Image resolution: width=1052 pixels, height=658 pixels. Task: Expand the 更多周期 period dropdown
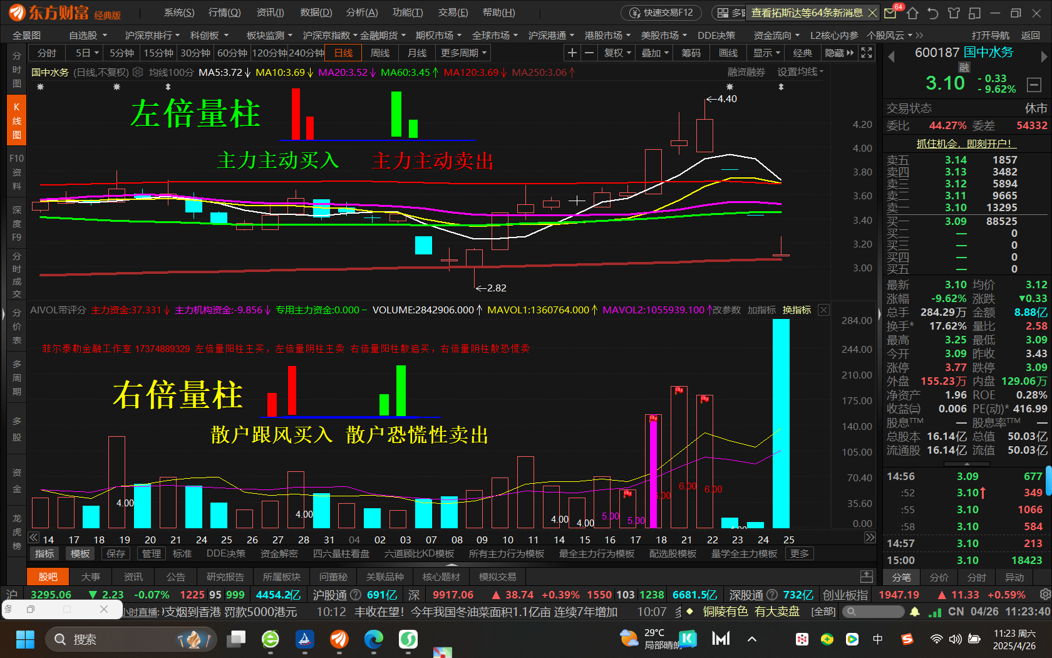tap(464, 53)
